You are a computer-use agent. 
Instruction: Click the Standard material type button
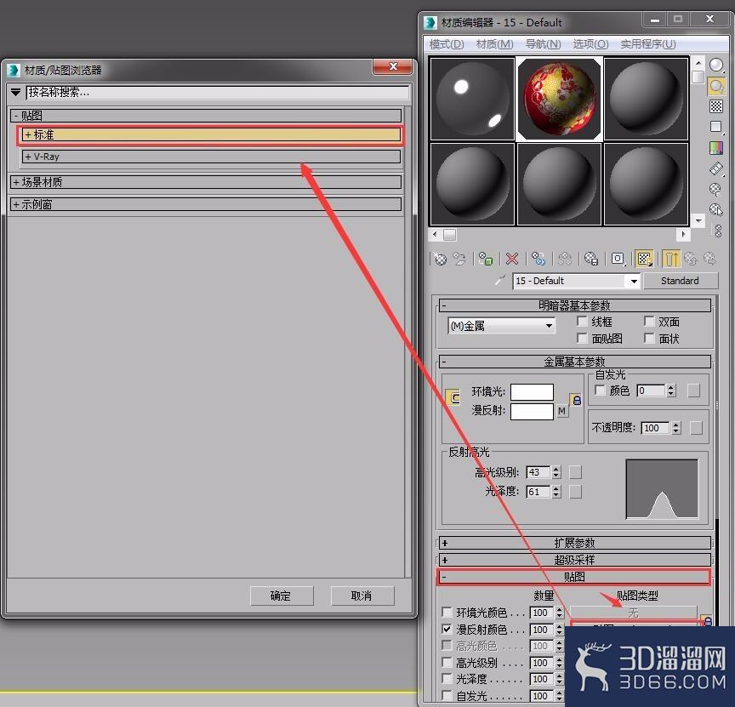point(681,281)
